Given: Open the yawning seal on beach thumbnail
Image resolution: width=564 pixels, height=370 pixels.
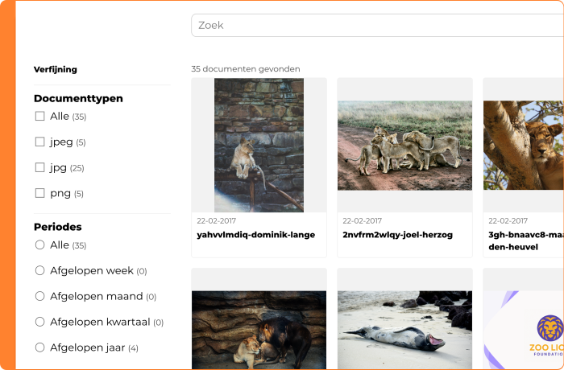Looking at the screenshot, I should point(404,330).
